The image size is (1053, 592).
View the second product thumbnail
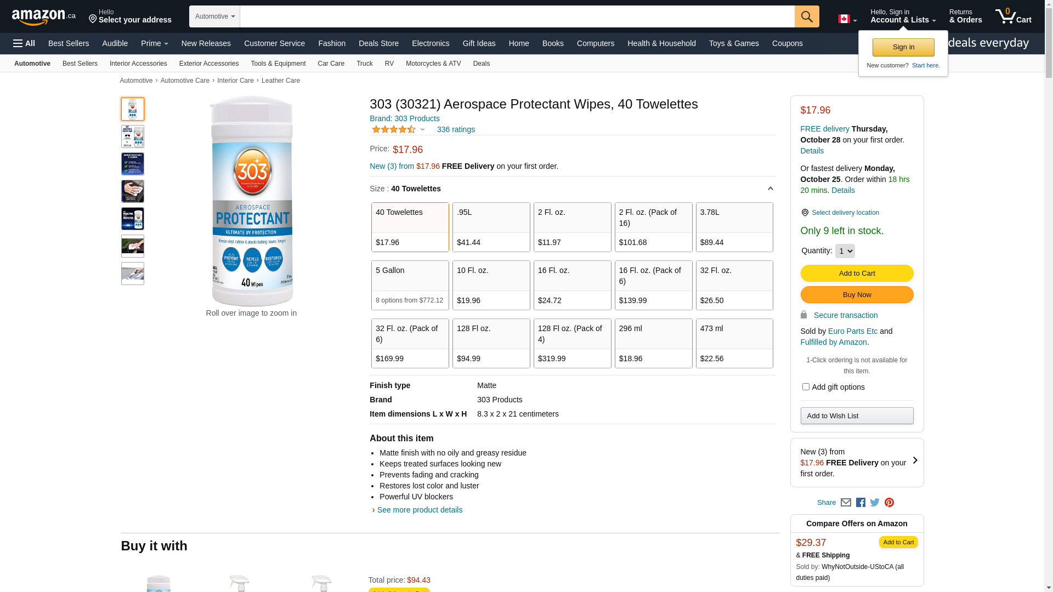[x=133, y=136]
